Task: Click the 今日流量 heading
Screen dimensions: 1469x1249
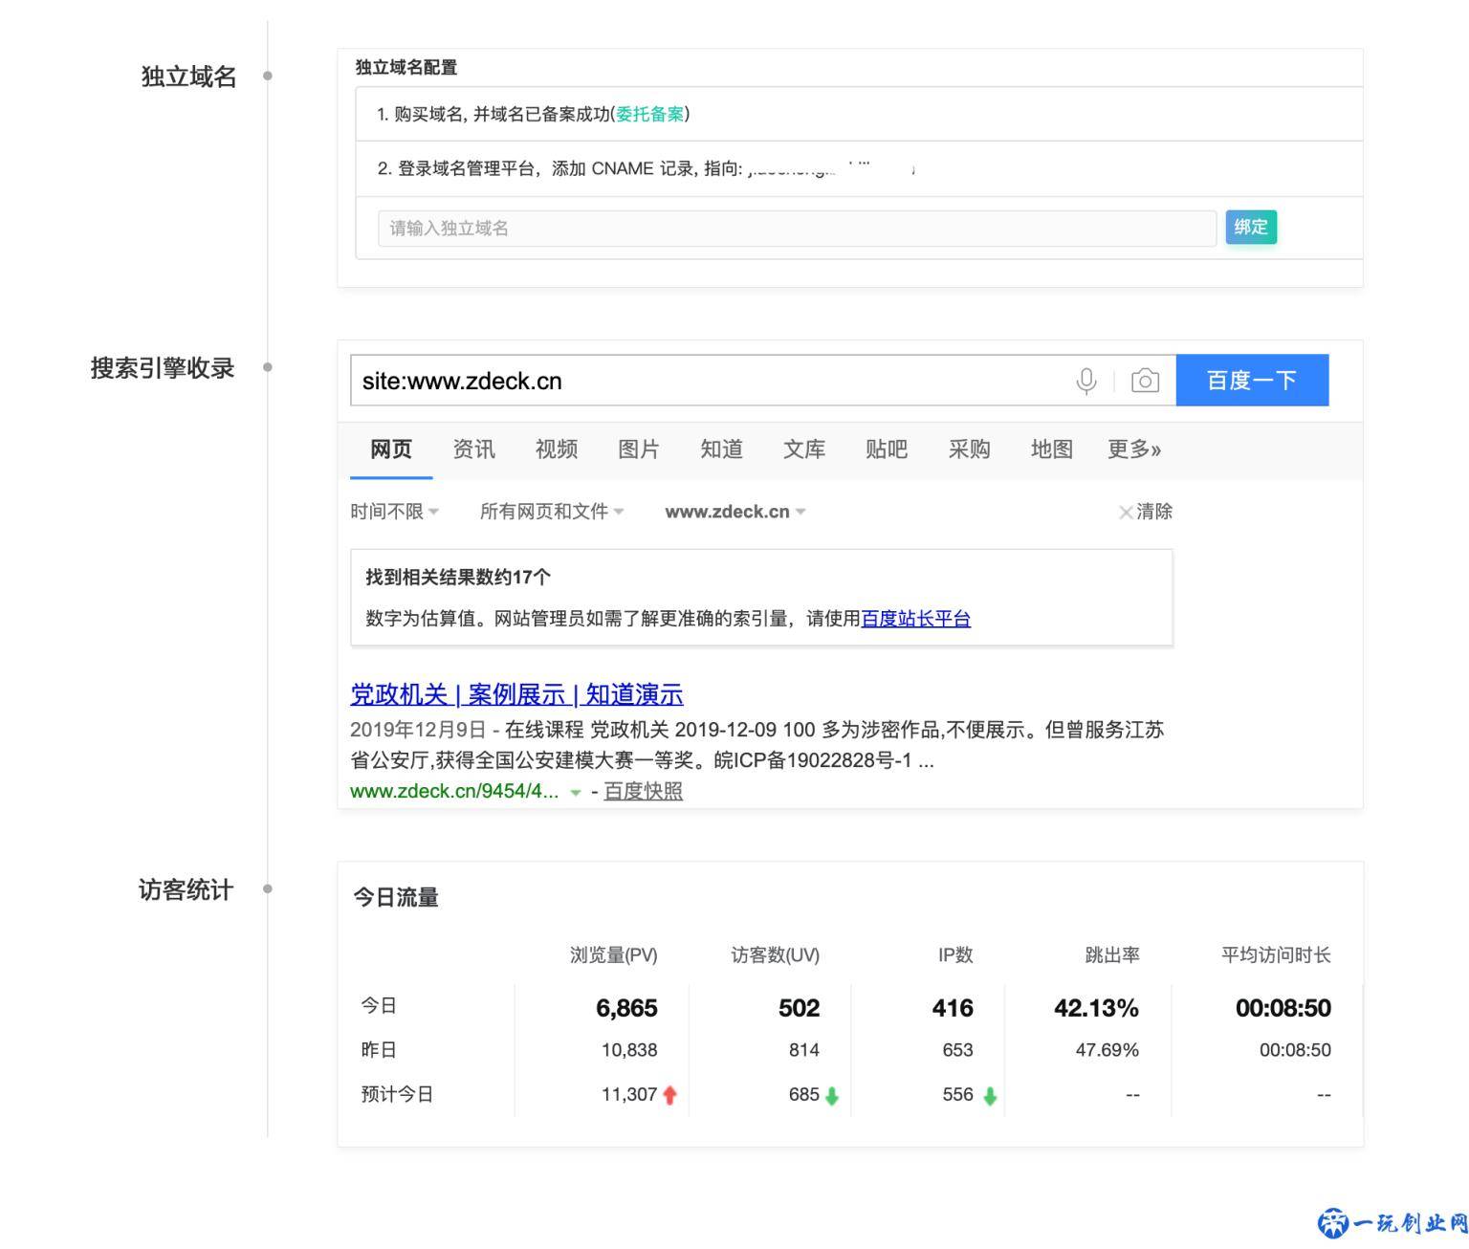Action: [396, 898]
